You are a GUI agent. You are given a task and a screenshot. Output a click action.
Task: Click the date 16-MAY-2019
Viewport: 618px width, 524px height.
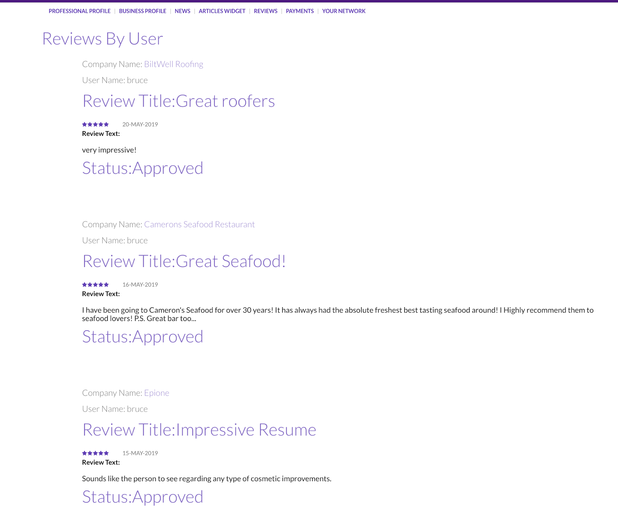140,284
